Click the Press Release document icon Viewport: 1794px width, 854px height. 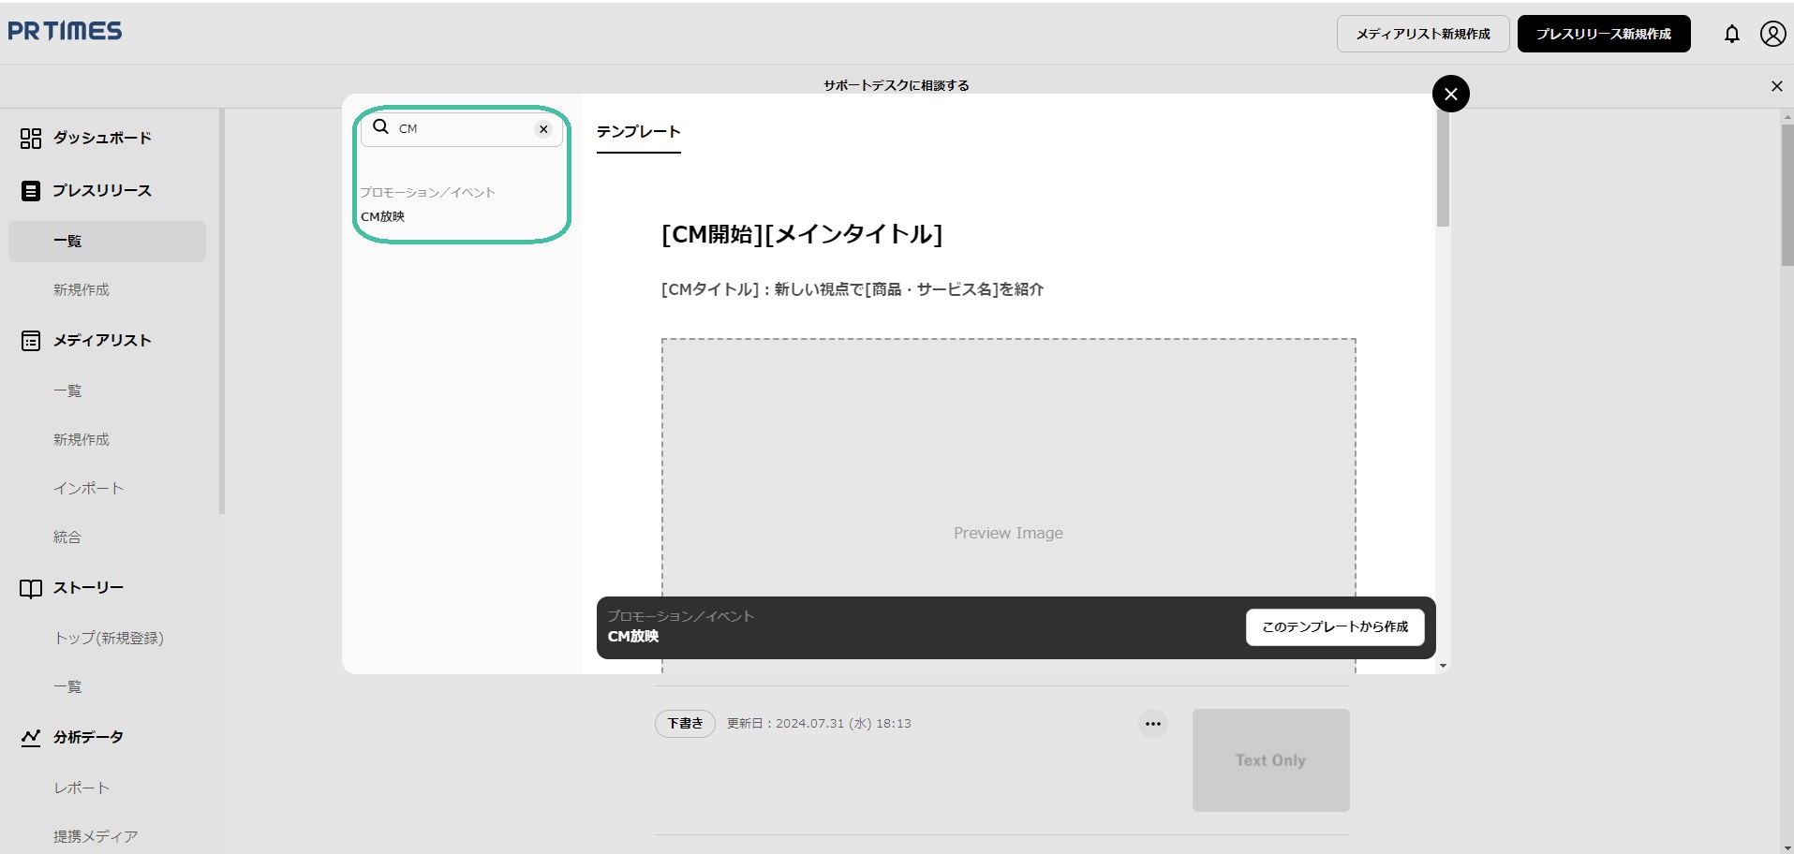(31, 191)
